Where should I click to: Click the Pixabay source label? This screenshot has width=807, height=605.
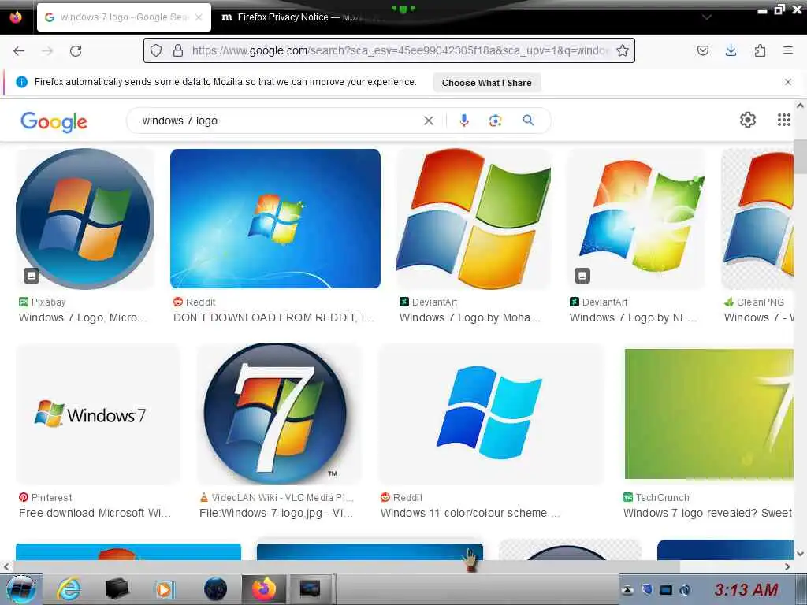click(x=43, y=302)
